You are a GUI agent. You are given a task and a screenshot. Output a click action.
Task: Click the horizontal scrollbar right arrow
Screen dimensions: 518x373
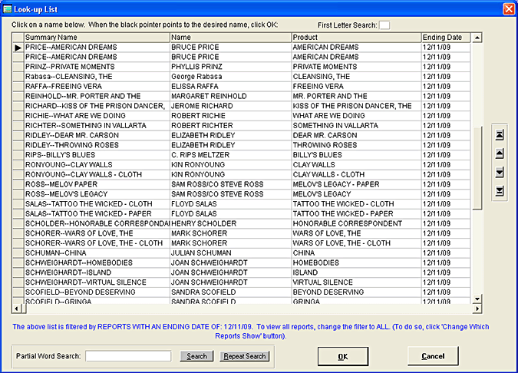pyautogui.click(x=477, y=309)
